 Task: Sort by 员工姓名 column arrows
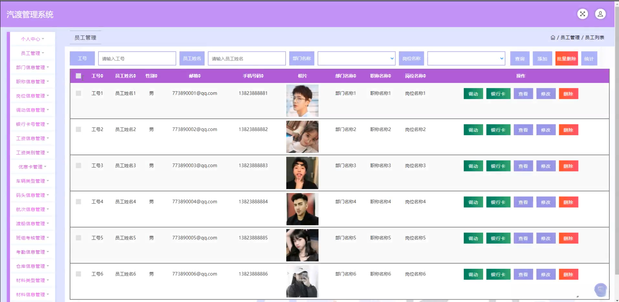pyautogui.click(x=135, y=76)
